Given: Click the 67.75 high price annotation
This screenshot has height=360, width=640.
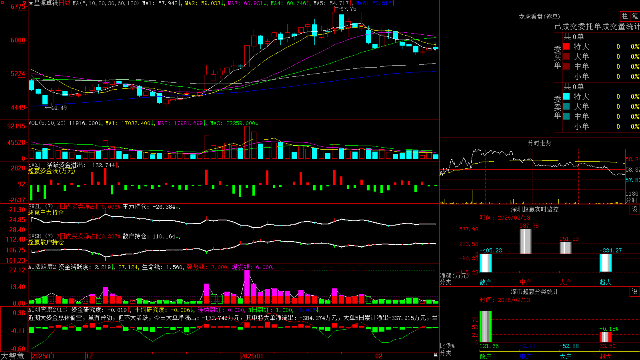Looking at the screenshot, I should 348,9.
